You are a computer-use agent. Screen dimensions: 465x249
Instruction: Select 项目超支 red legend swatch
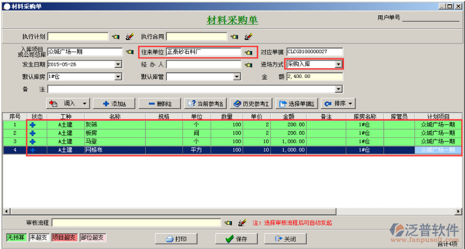(x=64, y=237)
